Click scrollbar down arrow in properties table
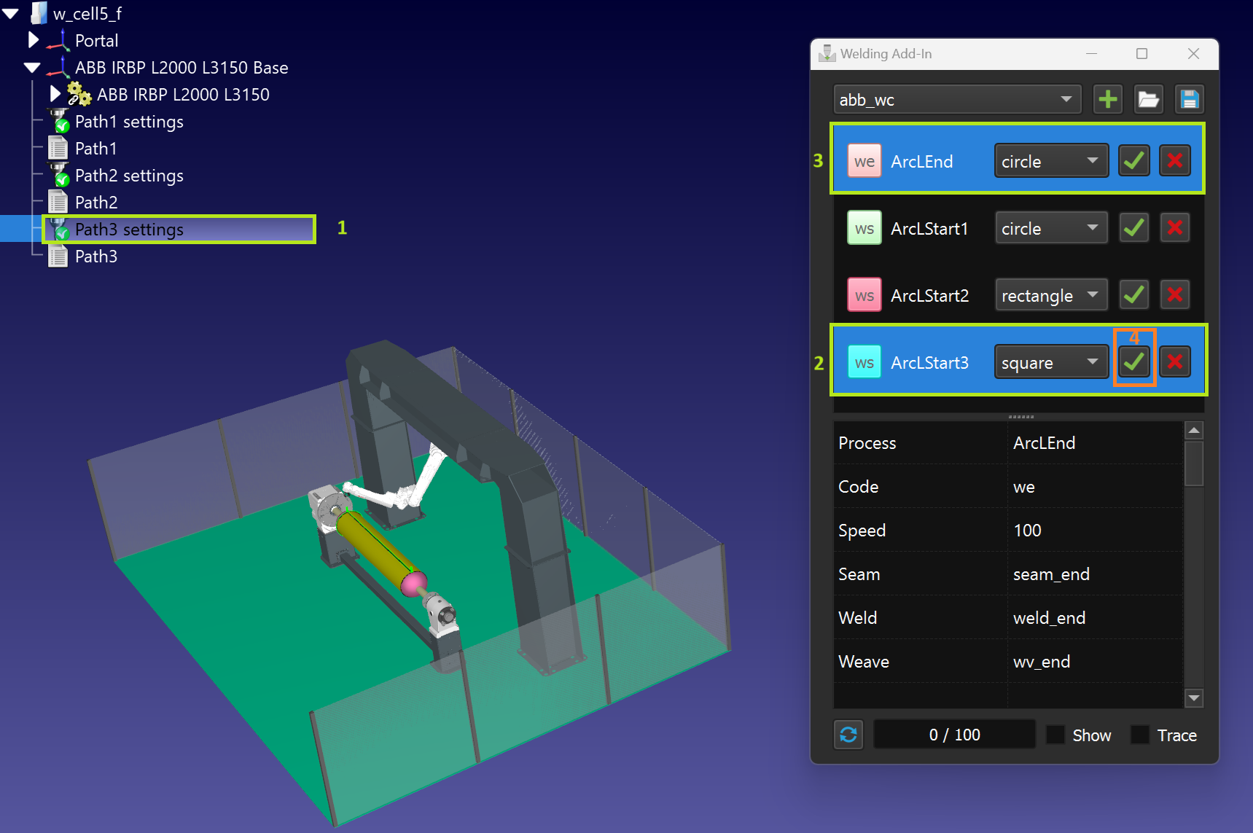The image size is (1253, 833). coord(1193,698)
